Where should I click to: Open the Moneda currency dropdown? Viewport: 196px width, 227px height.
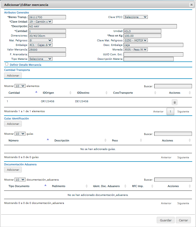click(x=136, y=49)
